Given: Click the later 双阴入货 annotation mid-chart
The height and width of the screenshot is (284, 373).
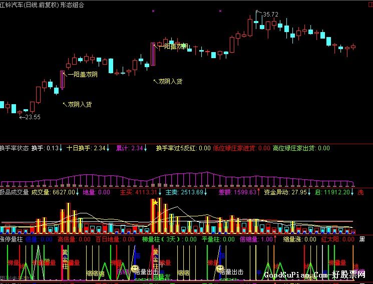Looking at the screenshot, I should pyautogui.click(x=170, y=82).
